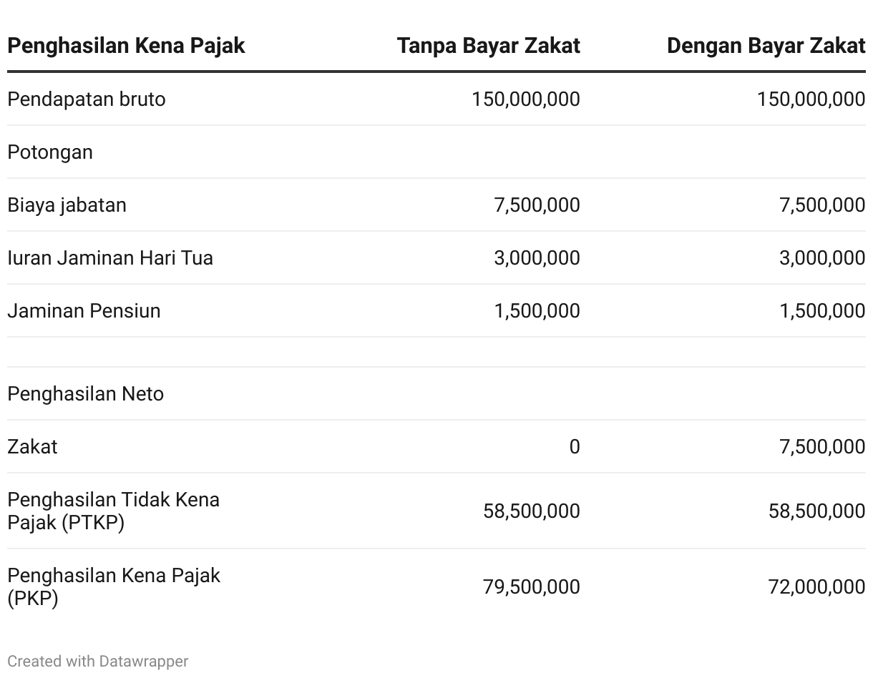This screenshot has width=873, height=678.
Task: Select the Zakat row label
Action: (32, 446)
